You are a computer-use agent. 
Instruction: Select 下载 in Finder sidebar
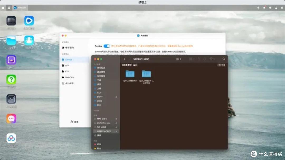pos(106,80)
